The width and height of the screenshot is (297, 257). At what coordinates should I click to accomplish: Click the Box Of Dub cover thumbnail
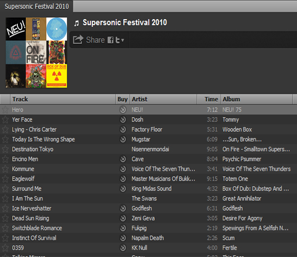click(x=57, y=76)
